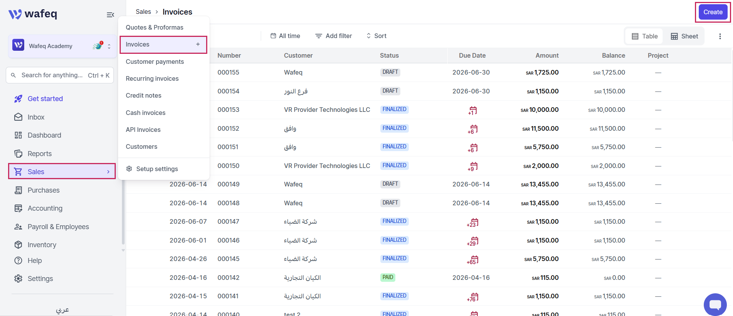This screenshot has height=316, width=733.
Task: Click the Project column header
Action: (658, 55)
